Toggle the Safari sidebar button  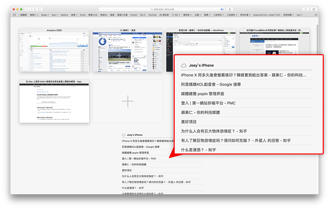pos(39,9)
